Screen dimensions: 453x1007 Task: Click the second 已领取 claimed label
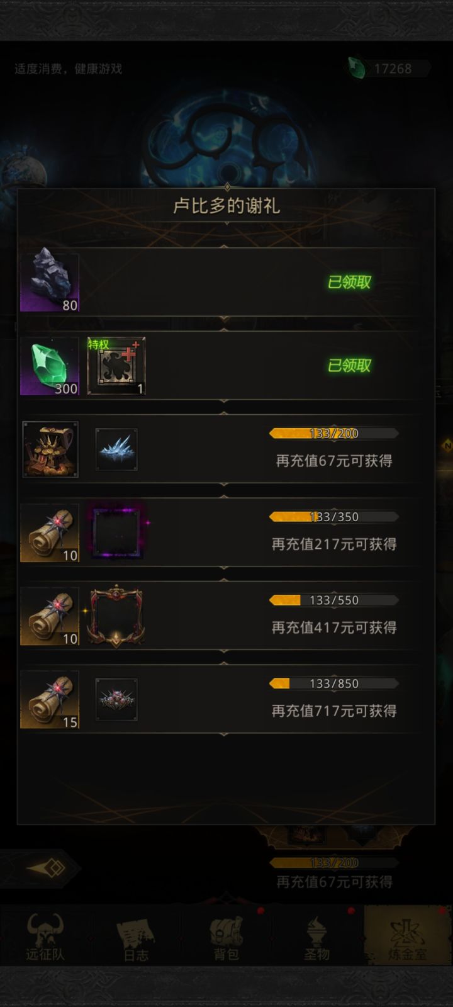pyautogui.click(x=349, y=366)
